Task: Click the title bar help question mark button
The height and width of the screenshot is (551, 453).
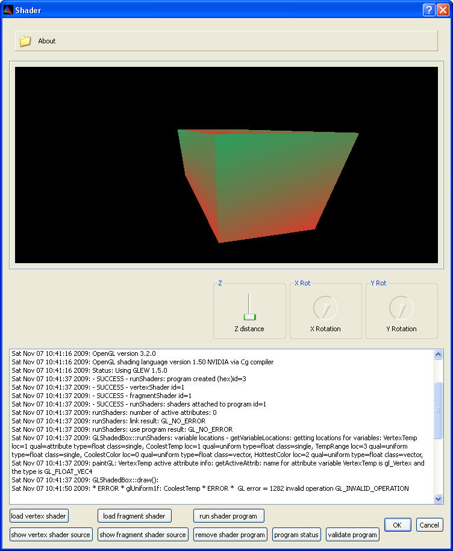Action: coord(429,10)
